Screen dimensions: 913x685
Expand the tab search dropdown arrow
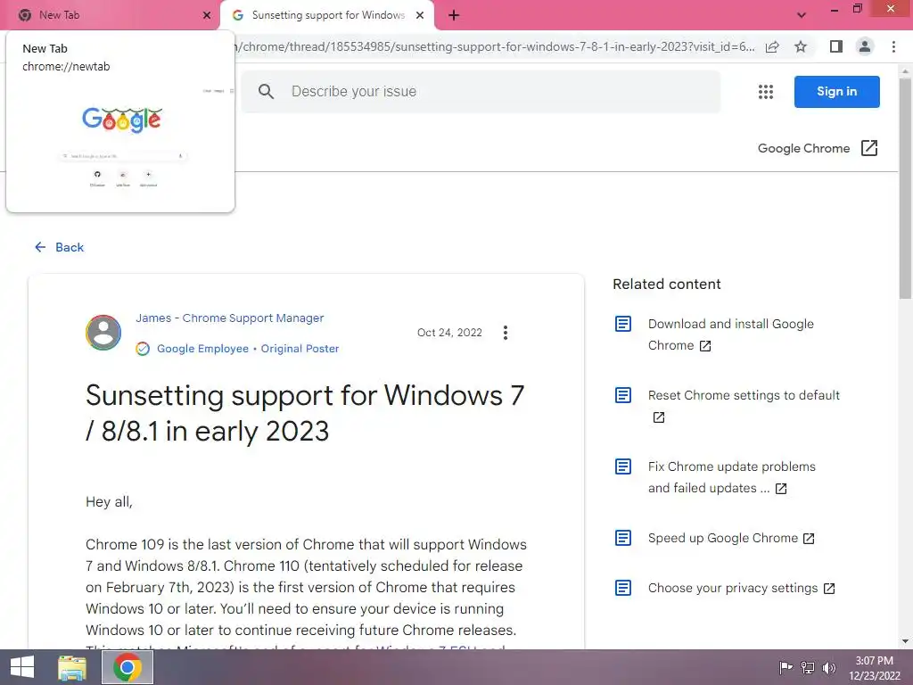802,15
